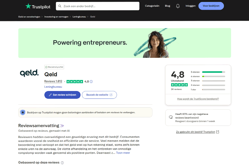Viewport: 249px width, 166px height.
Task: Click the Qeld company logo
Action: (x=29, y=73)
